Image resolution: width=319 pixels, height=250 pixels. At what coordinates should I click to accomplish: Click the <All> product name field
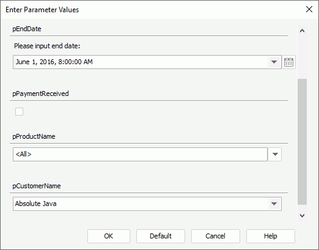[x=140, y=154]
